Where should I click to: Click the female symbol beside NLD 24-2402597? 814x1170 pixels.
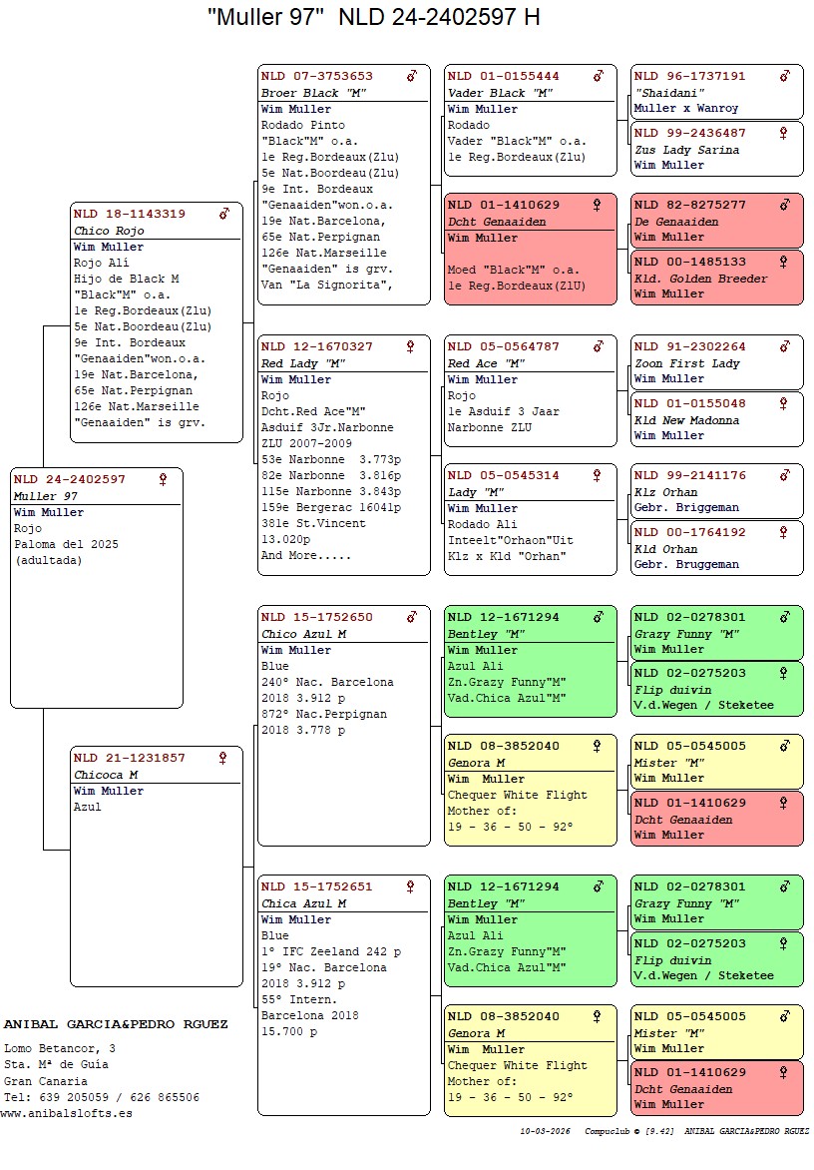pyautogui.click(x=164, y=479)
